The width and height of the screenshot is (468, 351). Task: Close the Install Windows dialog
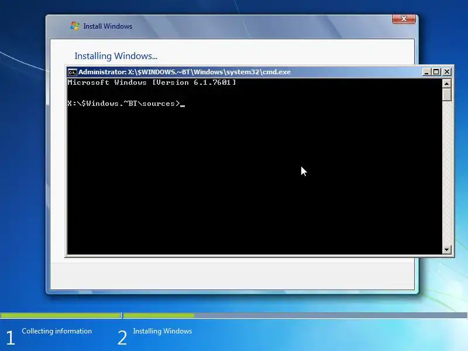coord(404,19)
